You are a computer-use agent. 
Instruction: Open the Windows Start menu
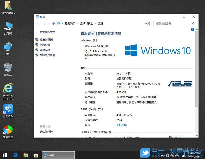click(5, 155)
